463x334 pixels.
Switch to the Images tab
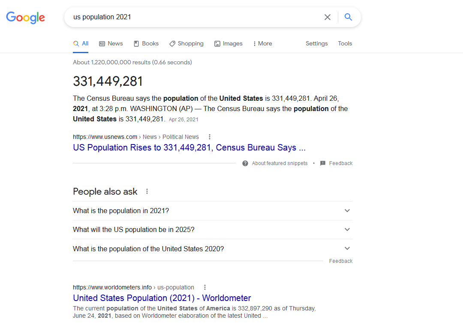[x=228, y=44]
